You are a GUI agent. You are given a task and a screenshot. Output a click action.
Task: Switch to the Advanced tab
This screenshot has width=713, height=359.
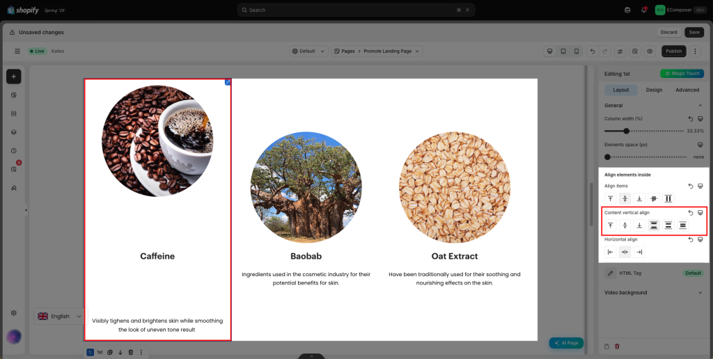point(687,90)
